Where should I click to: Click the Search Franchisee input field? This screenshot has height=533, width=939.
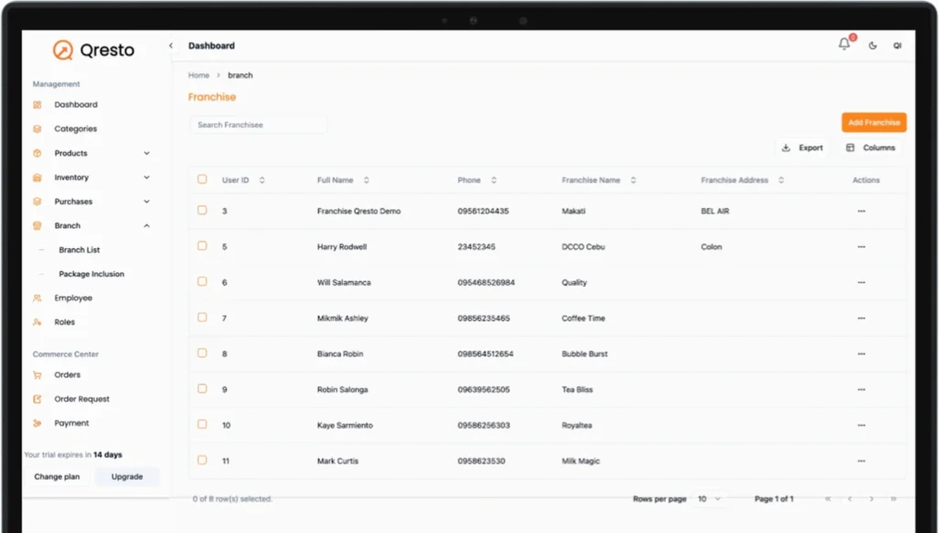(x=259, y=125)
